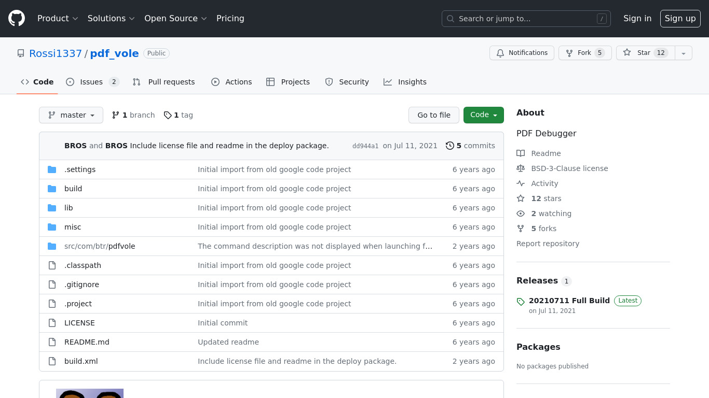This screenshot has width=709, height=398.
Task: View the 5 commits history link
Action: [x=470, y=146]
